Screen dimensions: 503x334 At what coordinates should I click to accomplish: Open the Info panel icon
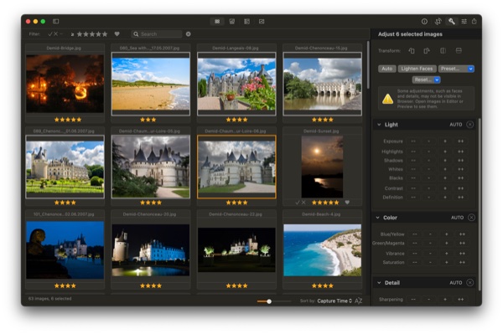click(x=424, y=22)
